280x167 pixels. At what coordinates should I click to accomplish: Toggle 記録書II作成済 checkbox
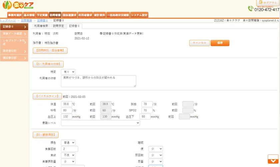tap(101, 34)
